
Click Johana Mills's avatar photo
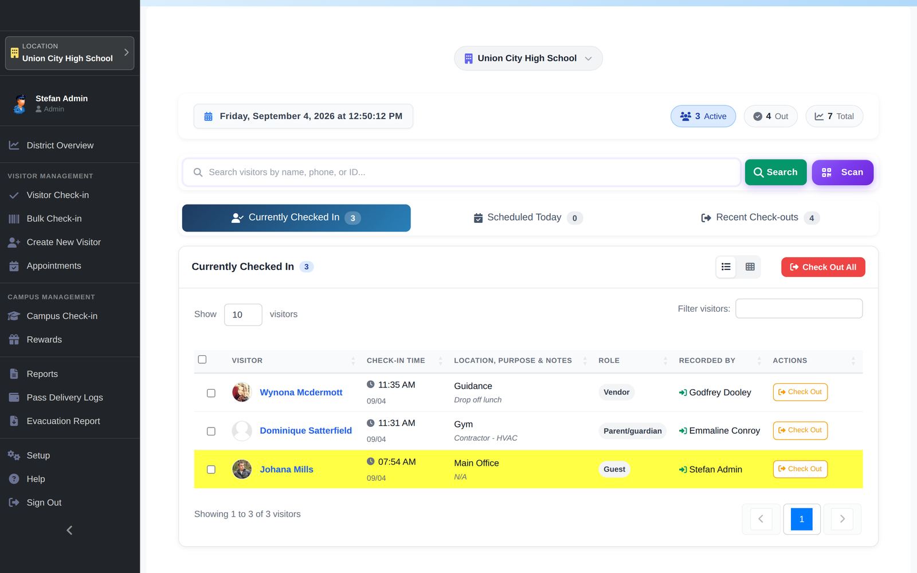coord(242,469)
